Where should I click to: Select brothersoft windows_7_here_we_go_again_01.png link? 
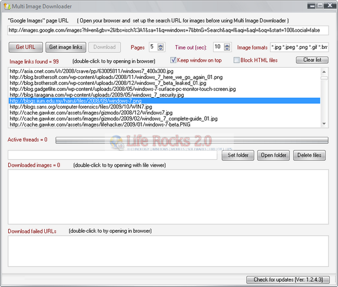point(164,77)
